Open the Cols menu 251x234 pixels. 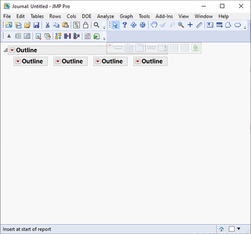[x=72, y=16]
